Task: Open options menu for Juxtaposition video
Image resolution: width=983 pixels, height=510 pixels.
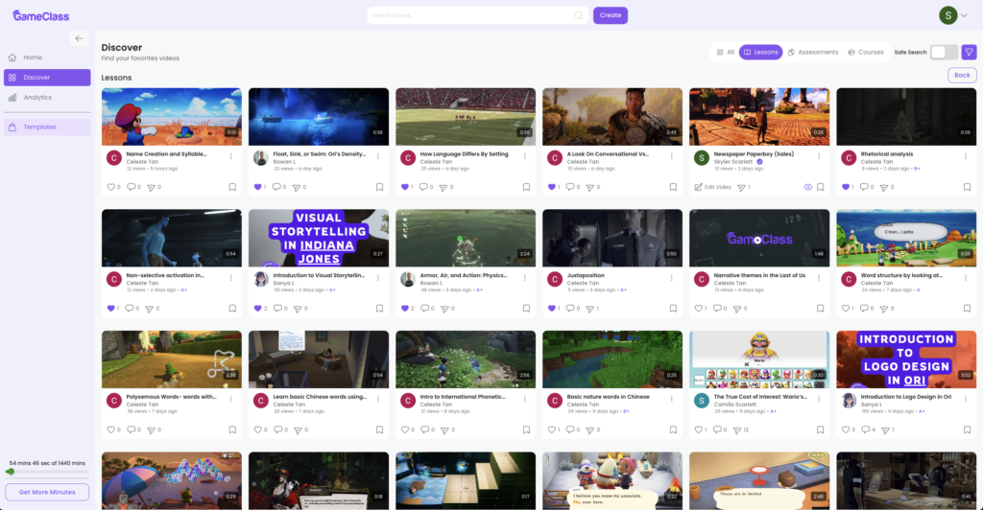Action: [671, 278]
